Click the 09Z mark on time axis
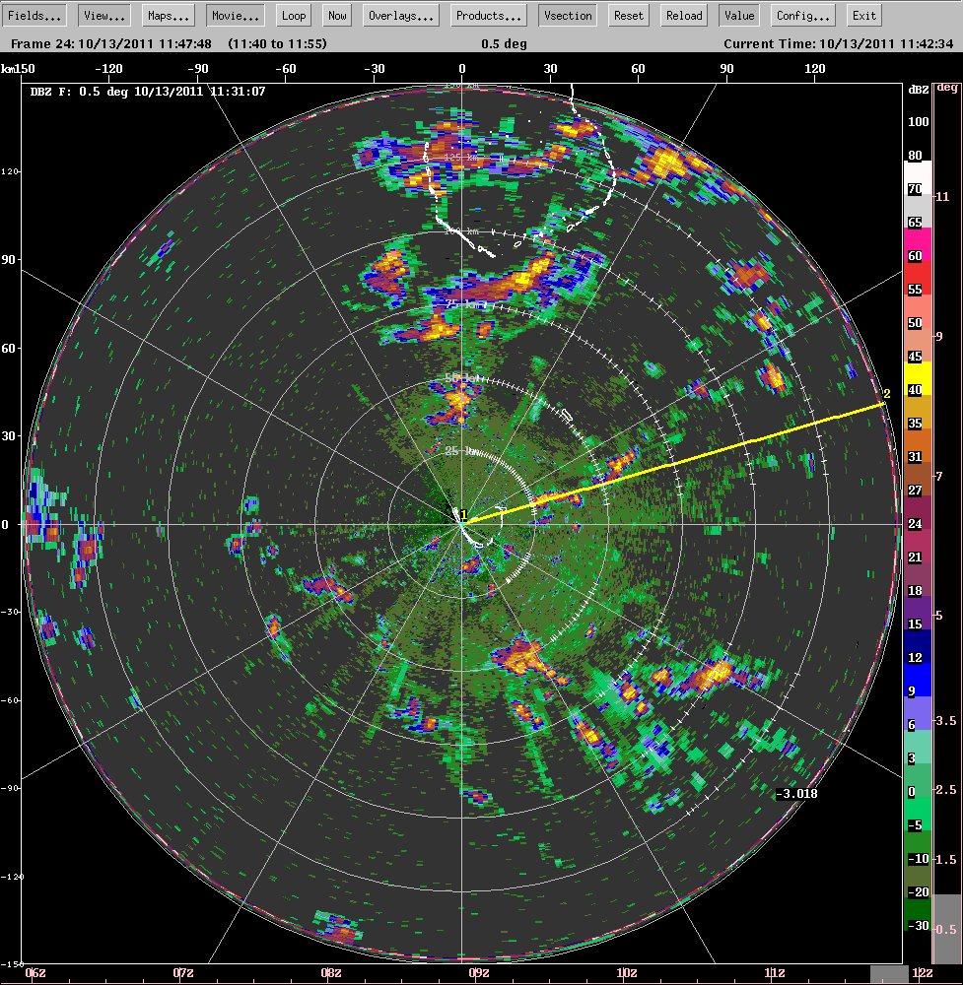 [479, 973]
